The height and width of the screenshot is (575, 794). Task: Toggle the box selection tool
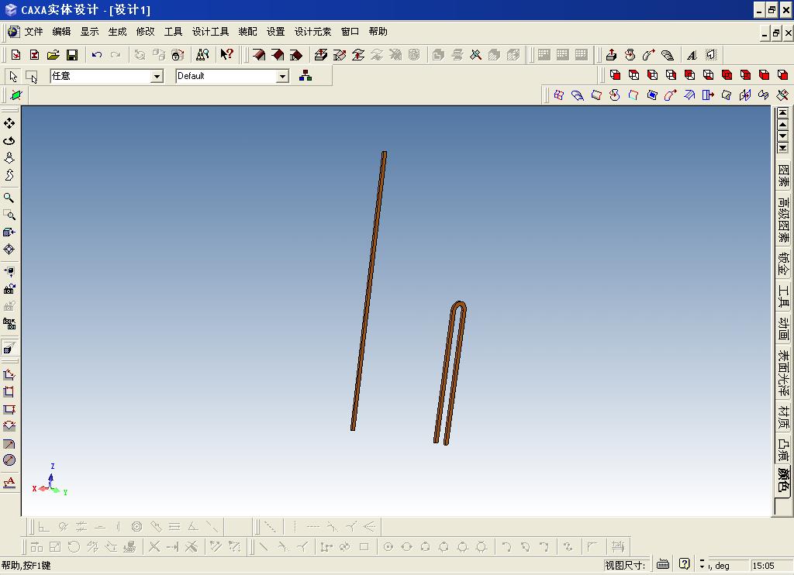click(31, 77)
